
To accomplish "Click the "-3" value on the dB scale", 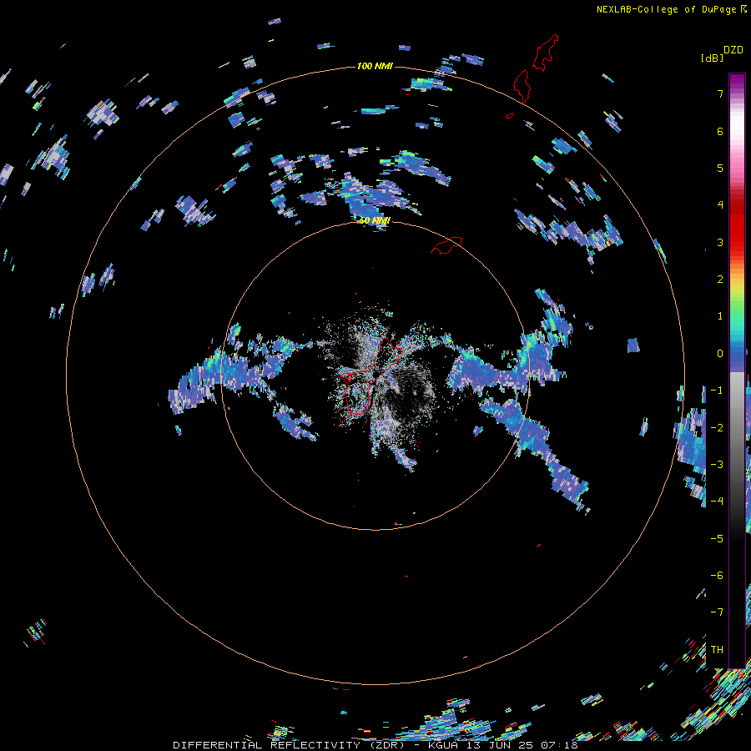I will 717,465.
